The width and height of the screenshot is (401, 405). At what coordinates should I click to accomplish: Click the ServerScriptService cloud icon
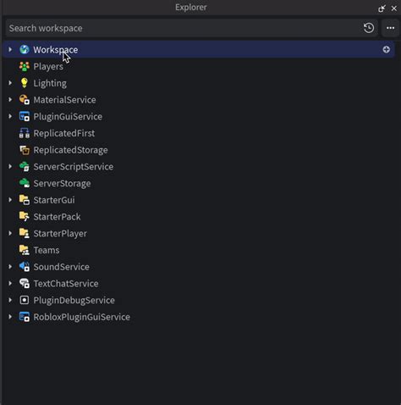point(25,167)
